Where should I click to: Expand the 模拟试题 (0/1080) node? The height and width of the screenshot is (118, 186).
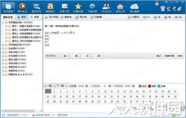coord(3,60)
